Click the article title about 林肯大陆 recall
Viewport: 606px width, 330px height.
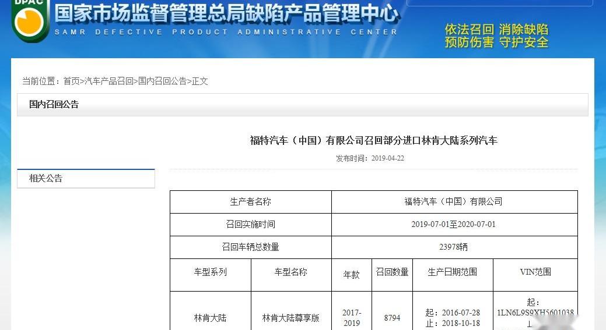[x=373, y=140]
